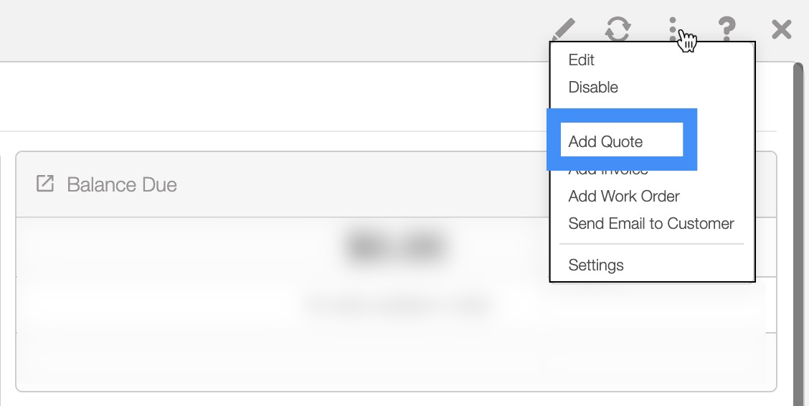Image resolution: width=809 pixels, height=406 pixels.
Task: Close the panel with the X icon
Action: pos(781,29)
